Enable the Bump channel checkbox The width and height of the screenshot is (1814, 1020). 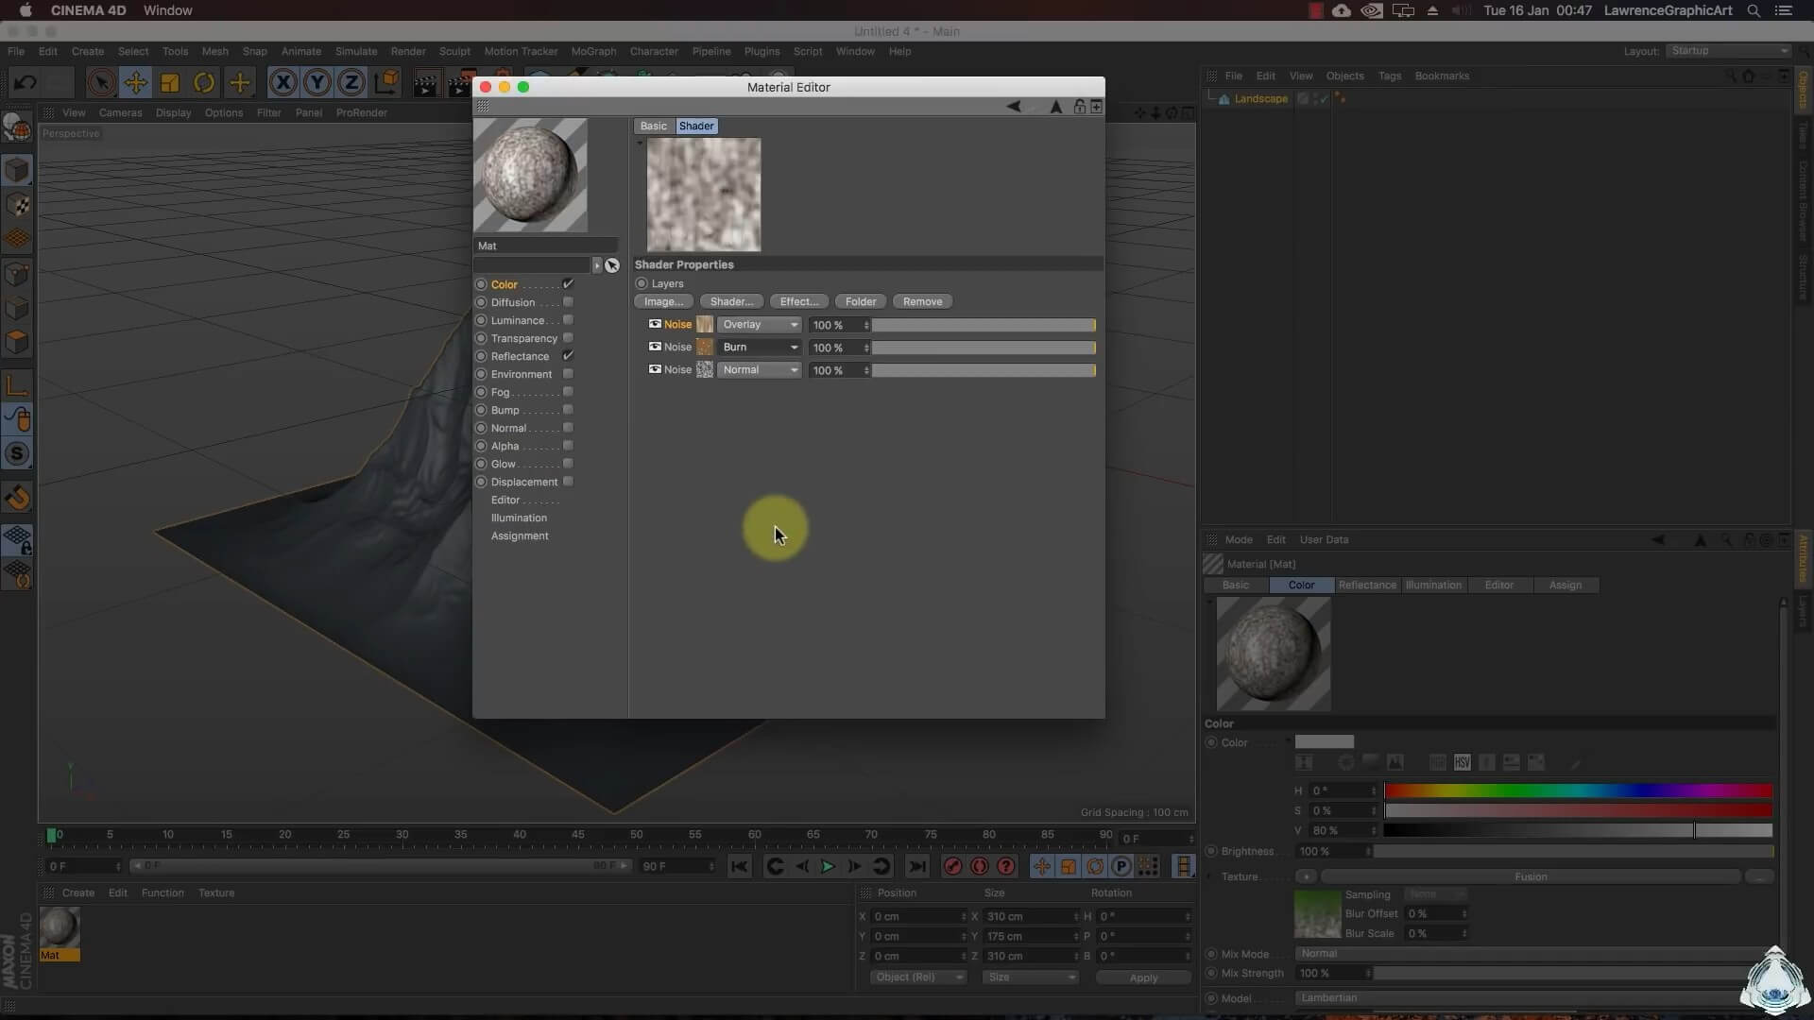coord(568,410)
